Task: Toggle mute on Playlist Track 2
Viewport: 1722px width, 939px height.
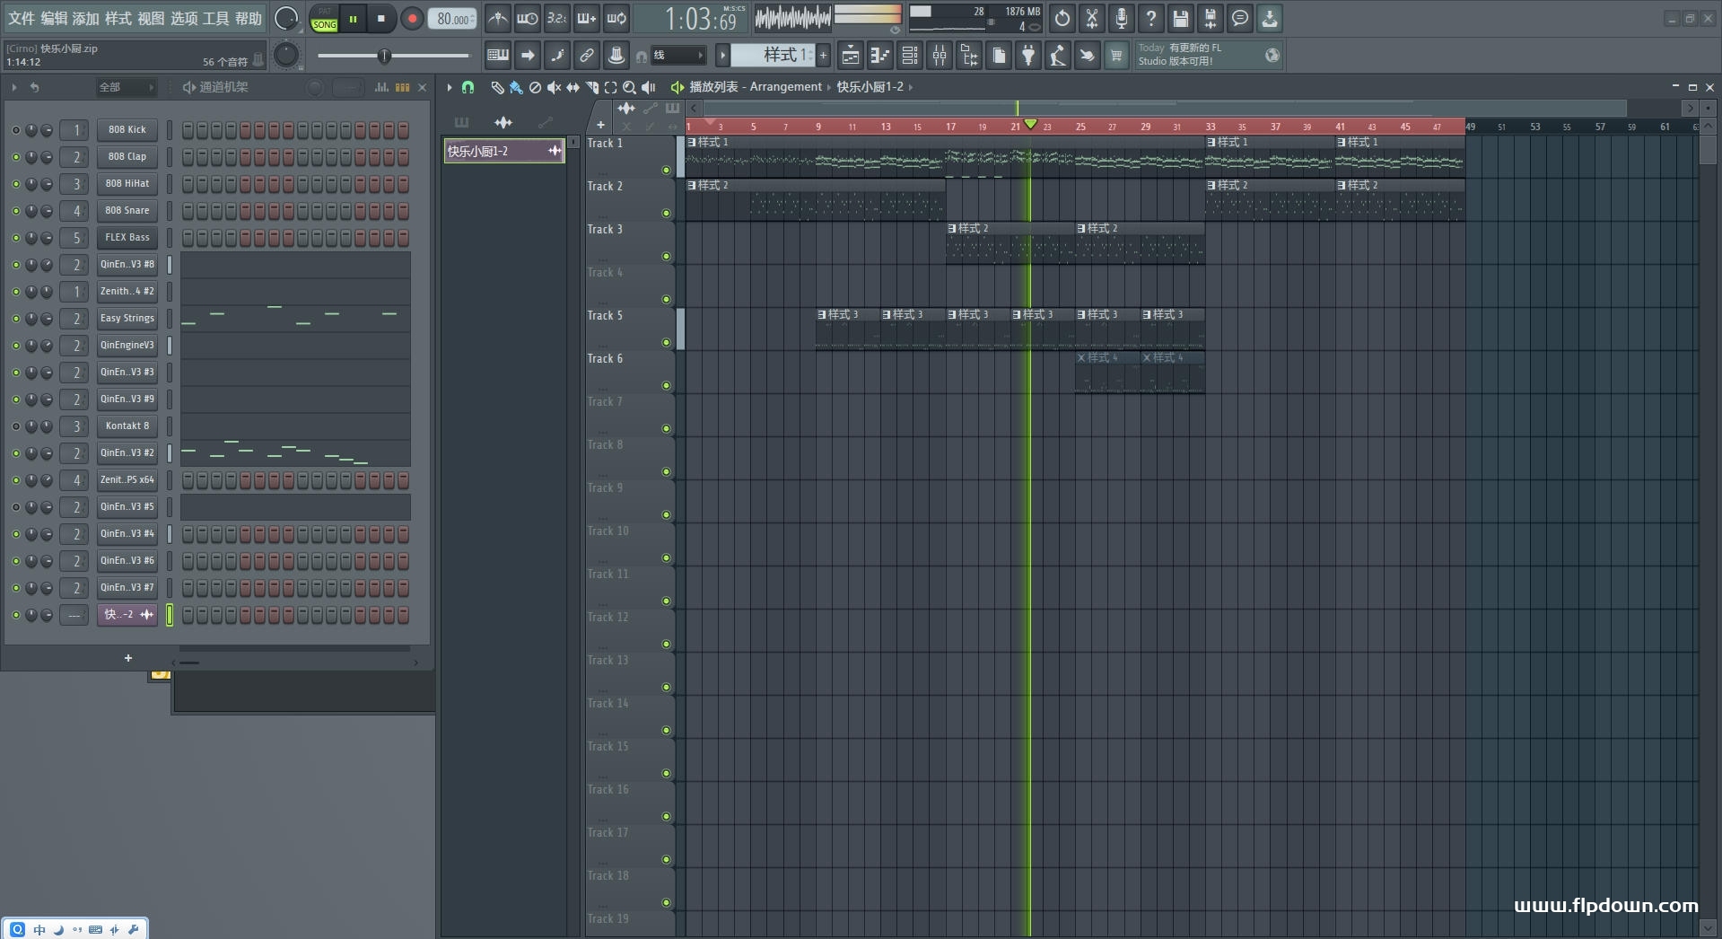Action: [x=666, y=213]
